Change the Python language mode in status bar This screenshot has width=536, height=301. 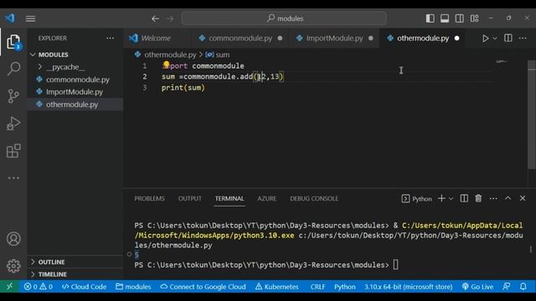(x=344, y=287)
